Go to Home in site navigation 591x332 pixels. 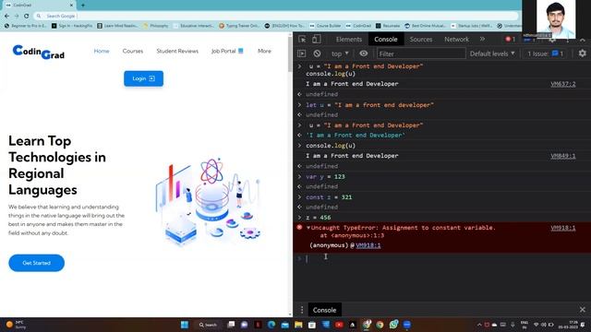click(102, 51)
